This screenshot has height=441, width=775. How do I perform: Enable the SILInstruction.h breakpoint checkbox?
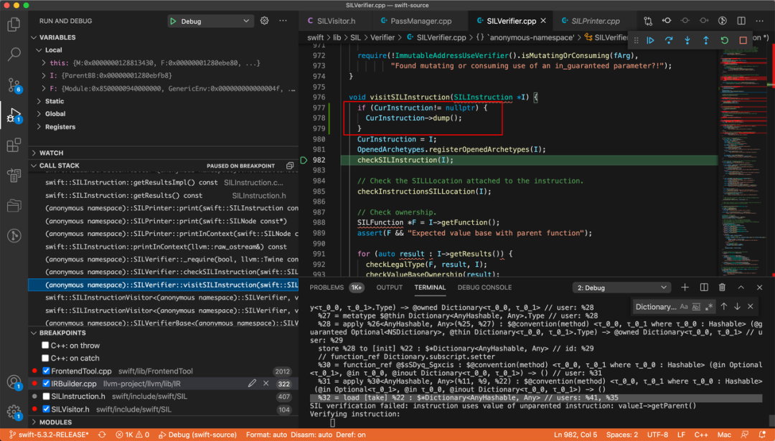pos(46,397)
